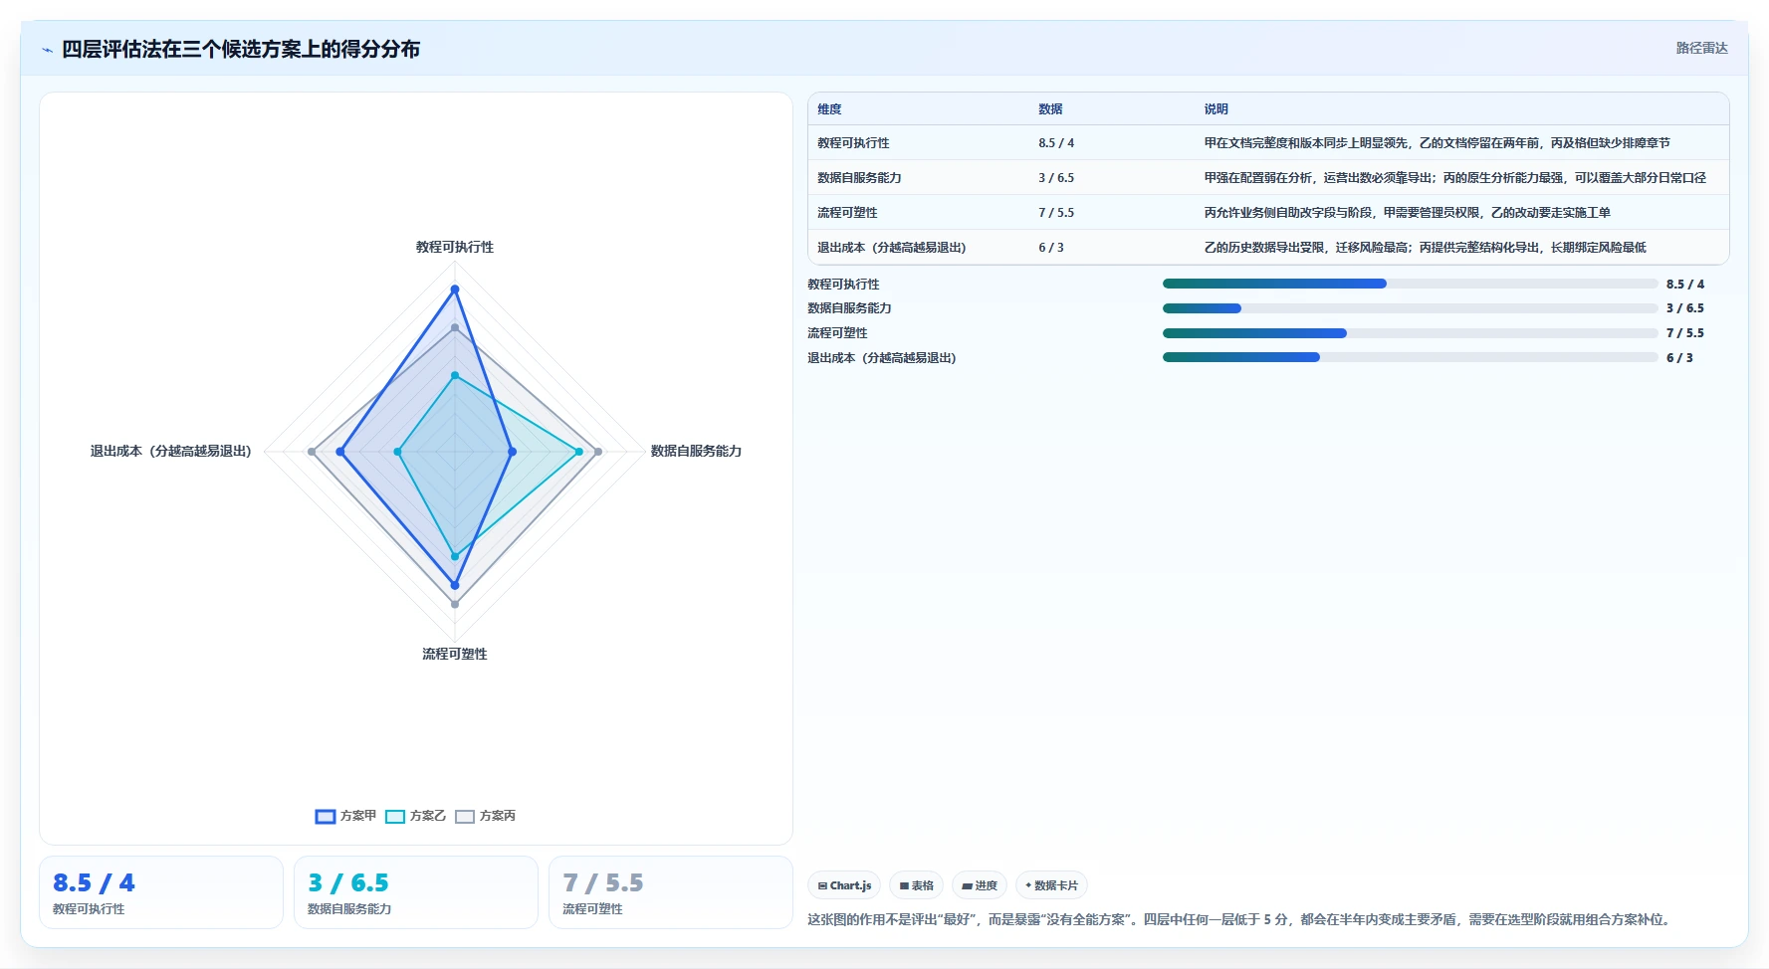Click the description starting 丙允许业务侧自助改字段
This screenshot has width=1769, height=969.
1407,213
